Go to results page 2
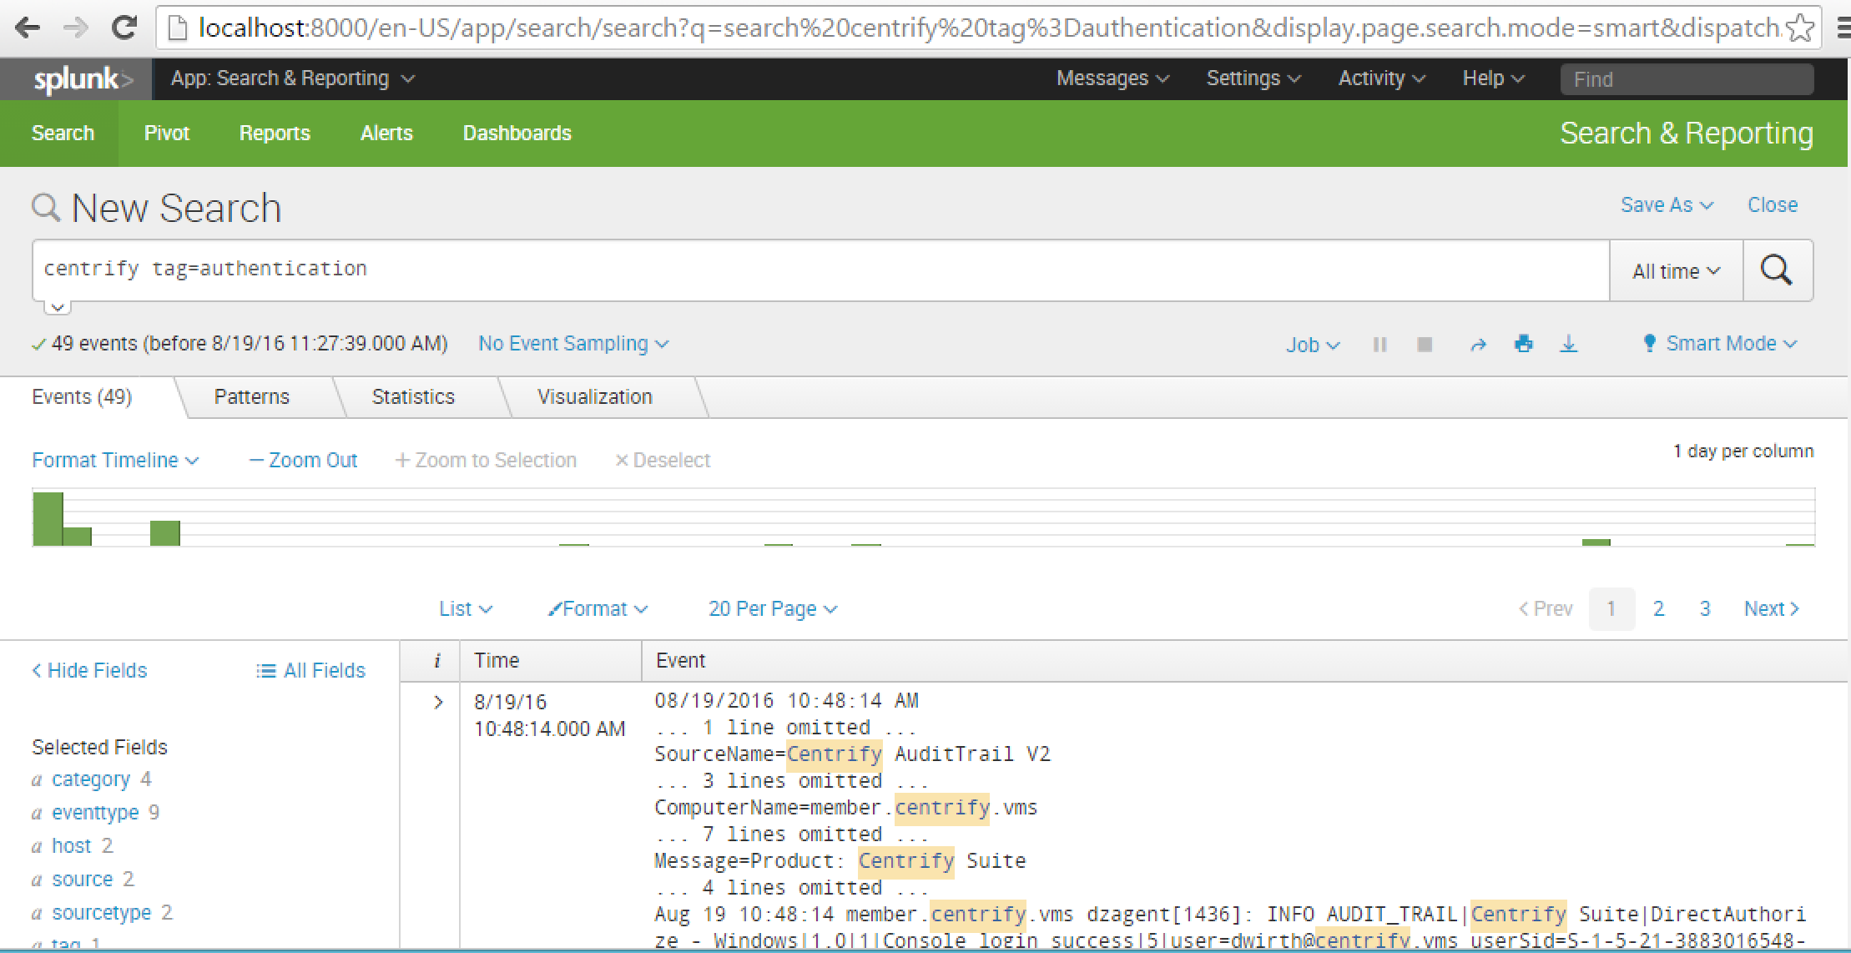1851x953 pixels. click(1659, 609)
